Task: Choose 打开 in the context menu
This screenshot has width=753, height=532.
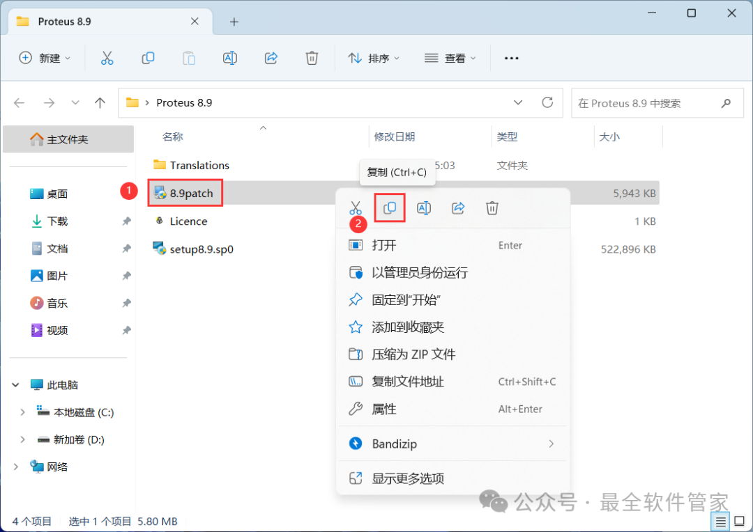Action: (x=453, y=245)
